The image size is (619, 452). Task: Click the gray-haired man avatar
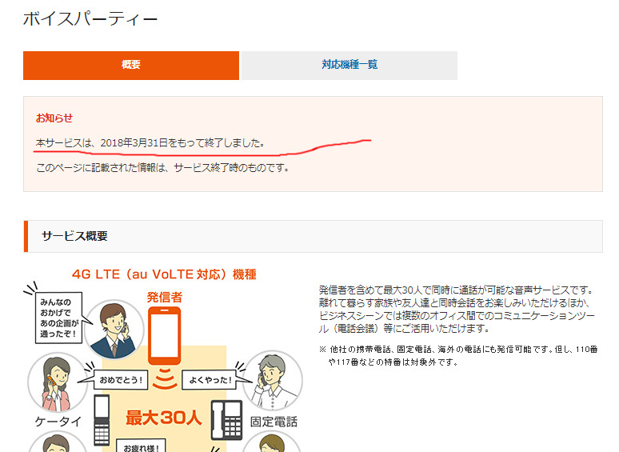pos(274,379)
